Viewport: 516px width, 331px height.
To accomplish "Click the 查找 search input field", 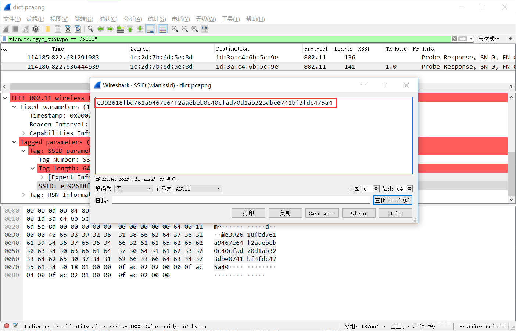I will (241, 200).
